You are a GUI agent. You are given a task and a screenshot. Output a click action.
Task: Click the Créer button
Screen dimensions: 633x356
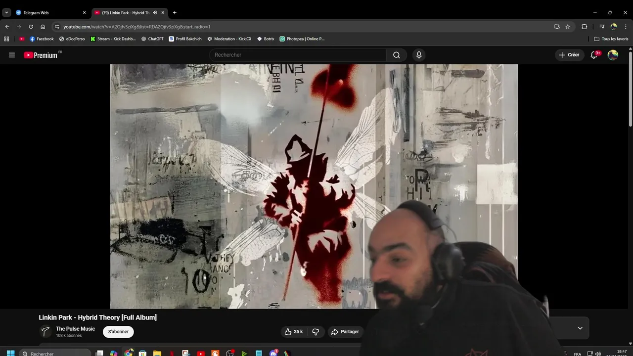(569, 55)
